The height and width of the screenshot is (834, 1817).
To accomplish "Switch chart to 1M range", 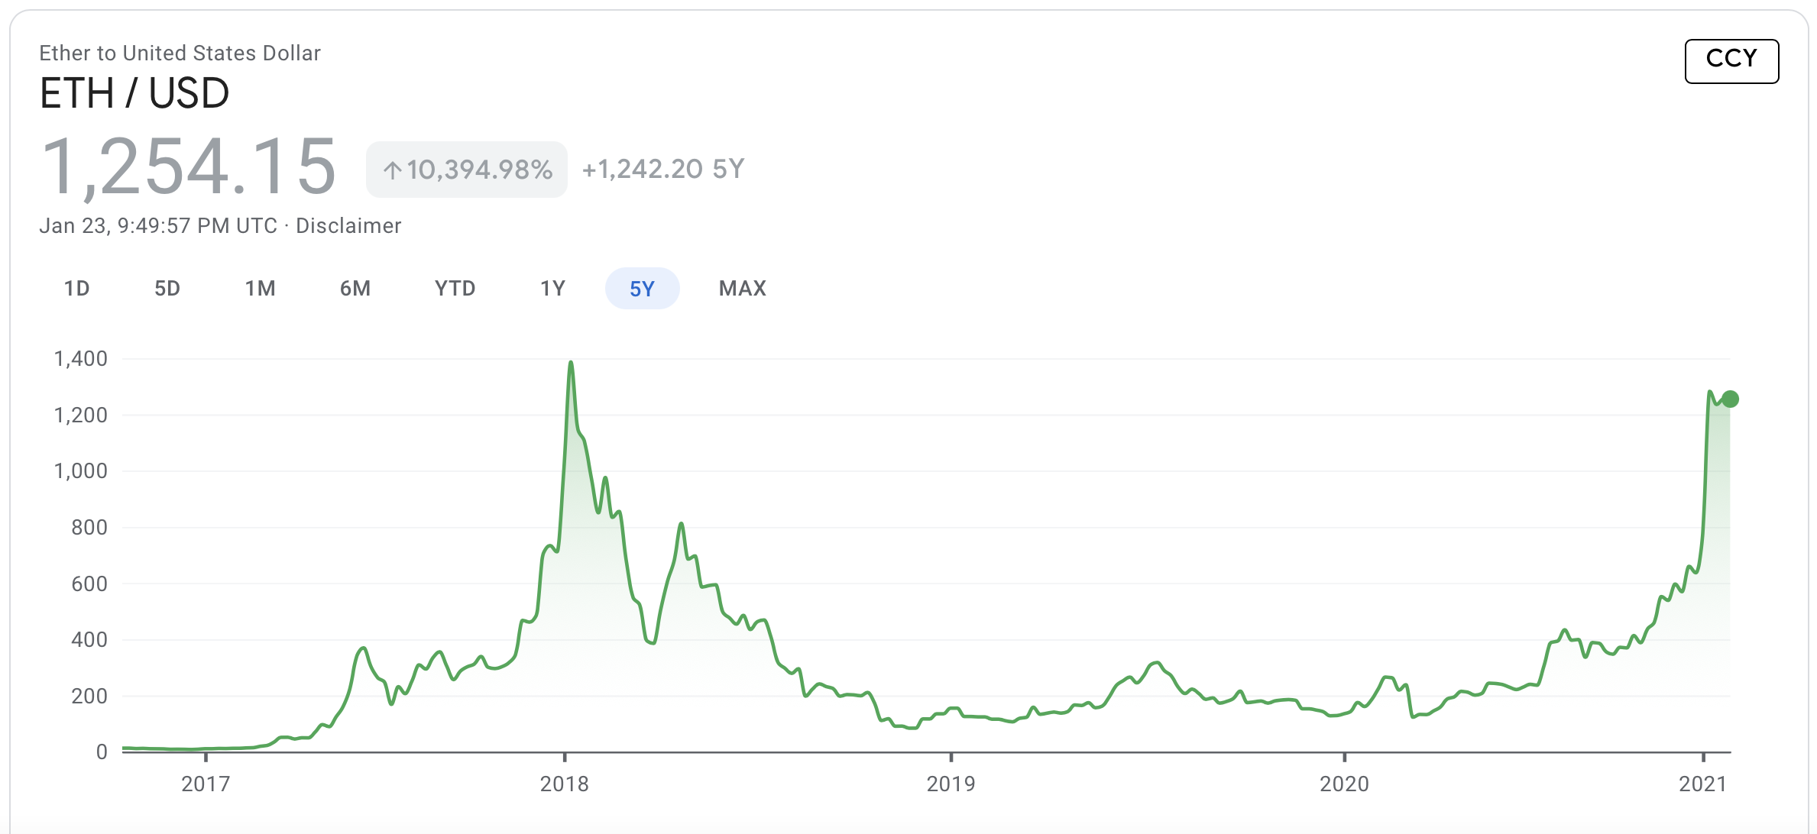I will point(260,289).
